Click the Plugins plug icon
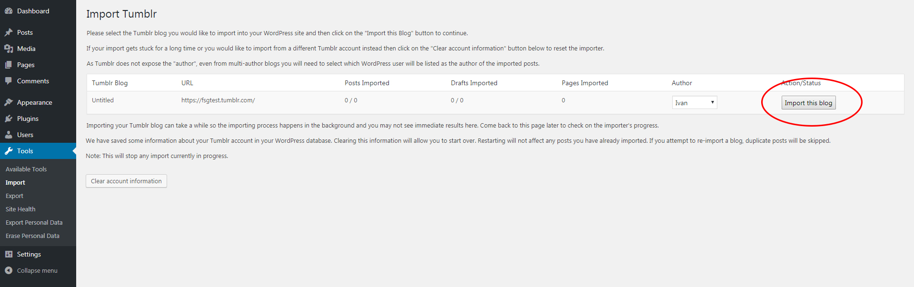This screenshot has height=287, width=914. [x=9, y=118]
